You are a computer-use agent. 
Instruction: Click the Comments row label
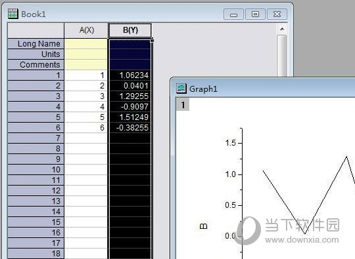pos(35,64)
